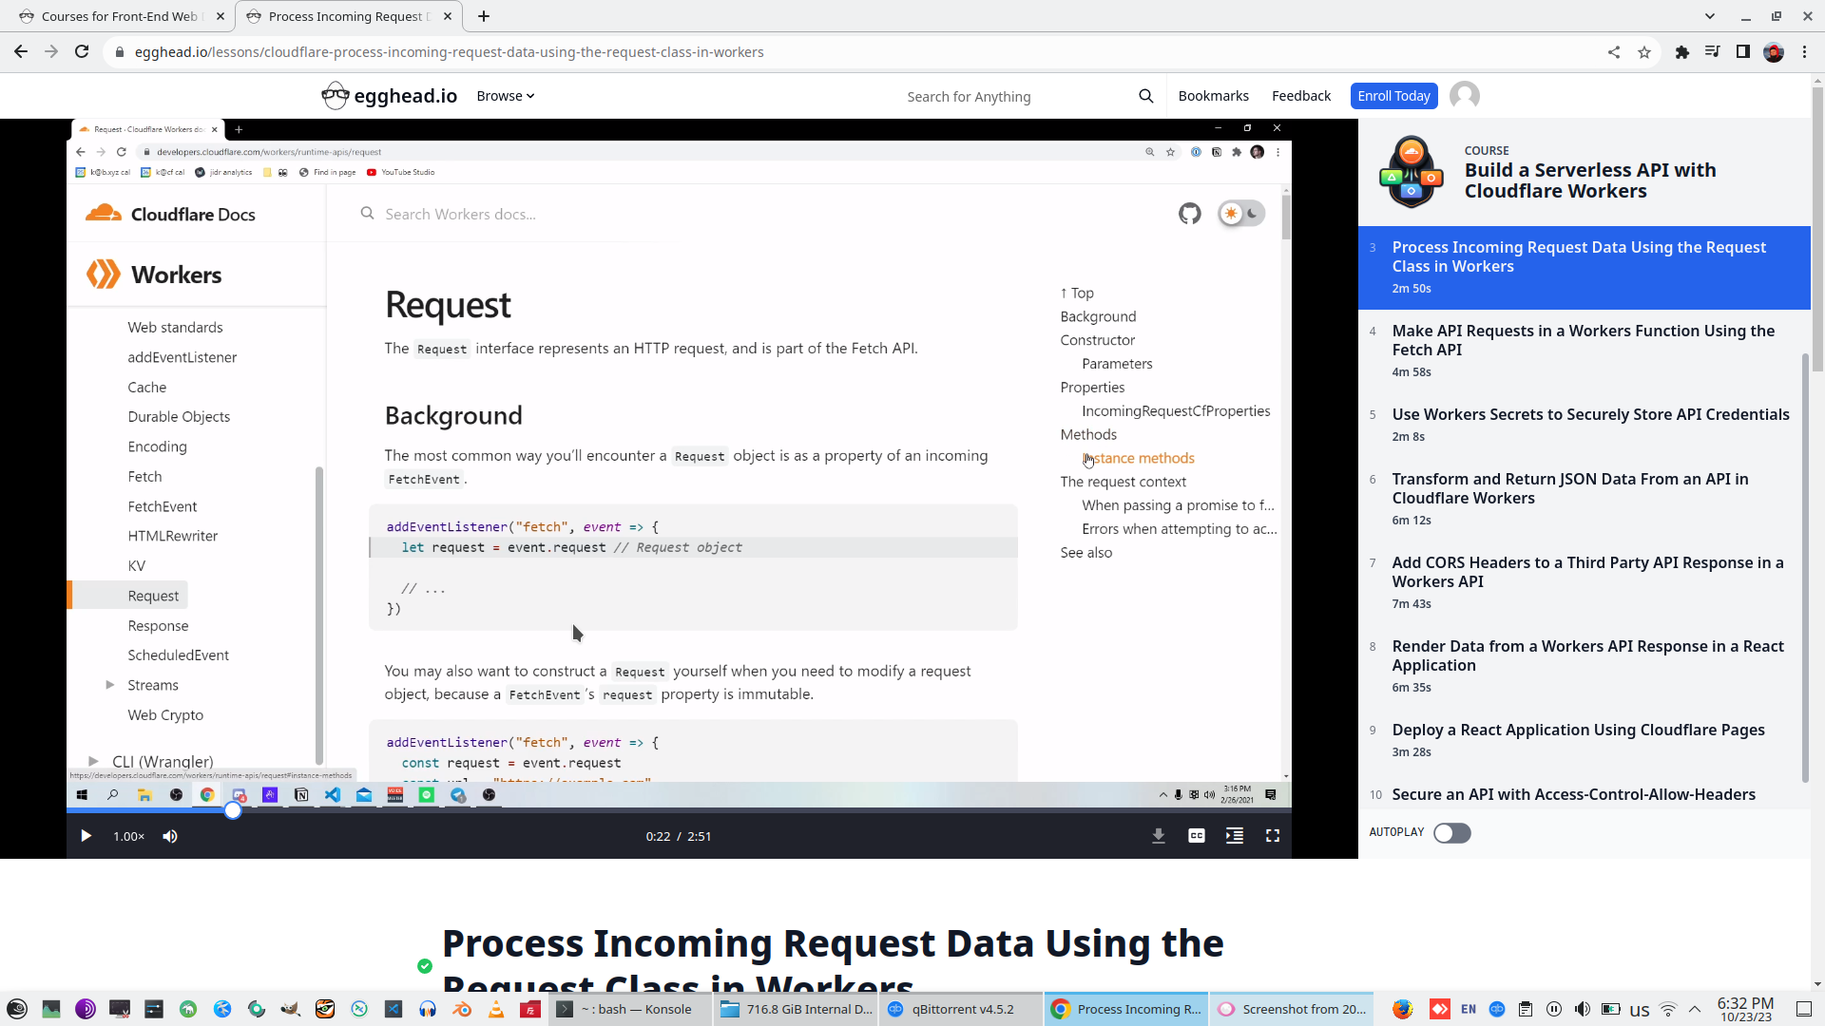The image size is (1825, 1026).
Task: Open lesson 4 Make API Requests
Action: click(x=1583, y=340)
